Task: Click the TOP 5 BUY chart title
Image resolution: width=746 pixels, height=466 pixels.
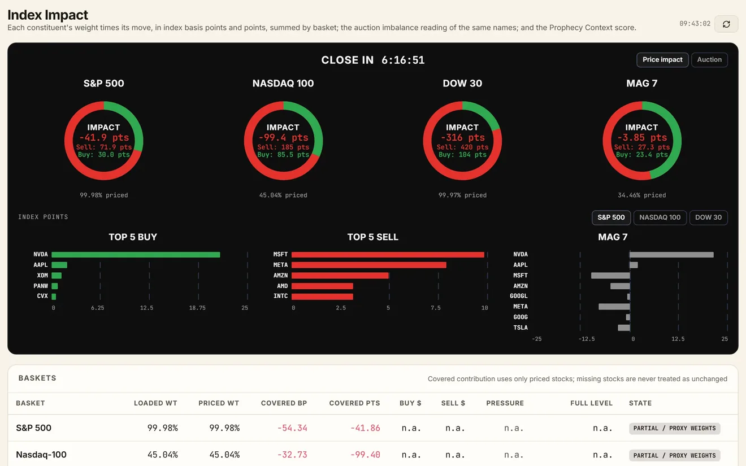Action: [133, 237]
